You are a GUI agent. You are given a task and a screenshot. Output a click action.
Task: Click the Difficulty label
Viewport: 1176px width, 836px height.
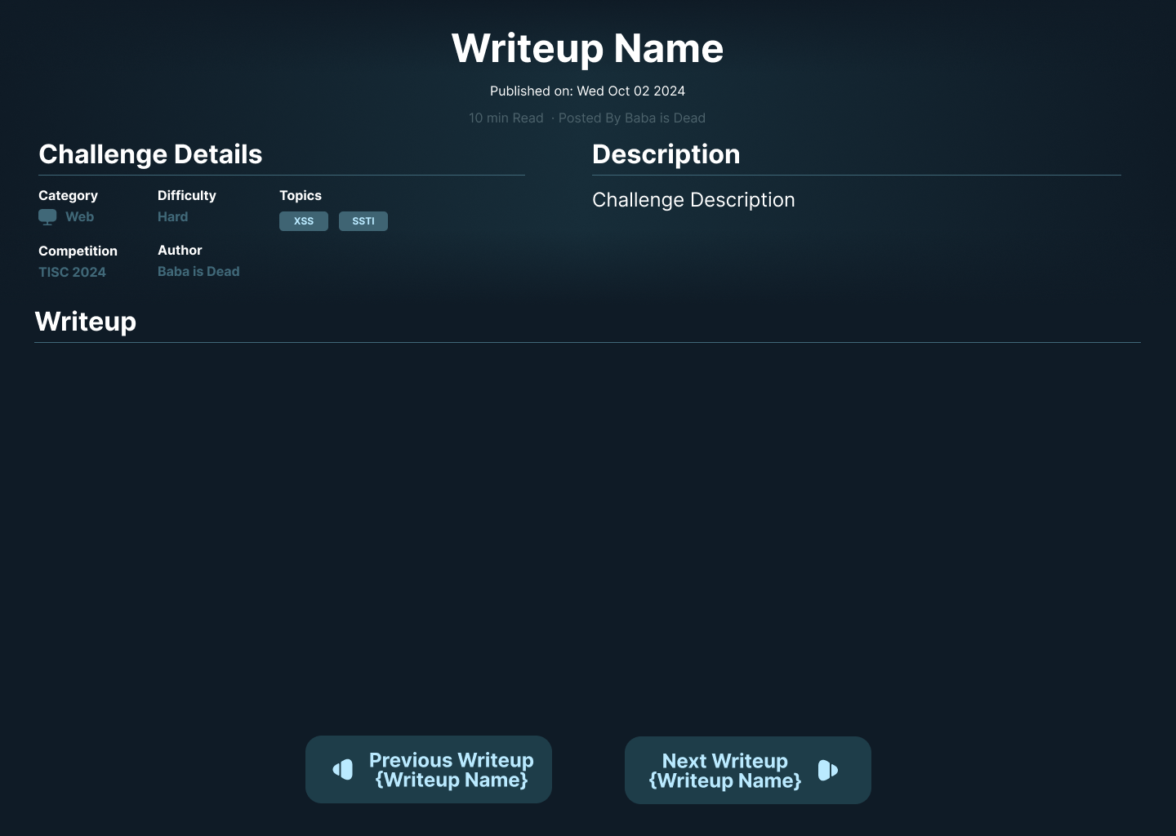pyautogui.click(x=187, y=196)
